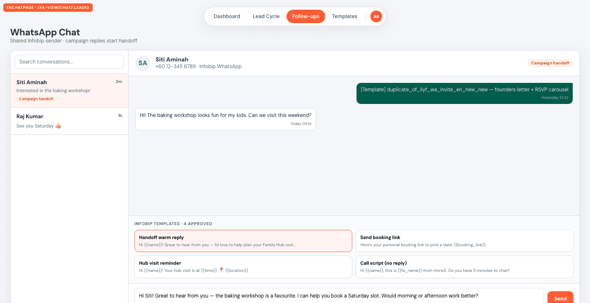Select the Follow-ups tab
The height and width of the screenshot is (303, 590).
(x=306, y=16)
